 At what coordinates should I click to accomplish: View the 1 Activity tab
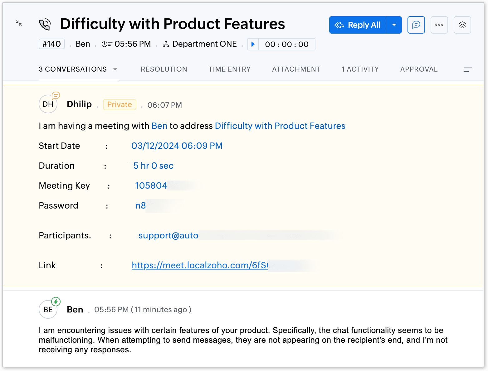[x=360, y=69]
